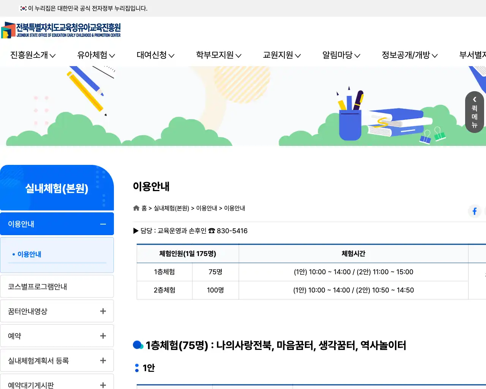Screen dimensions: 486x389
Task: Open the 정보공개/개방 dropdown menu
Action: pyautogui.click(x=410, y=55)
